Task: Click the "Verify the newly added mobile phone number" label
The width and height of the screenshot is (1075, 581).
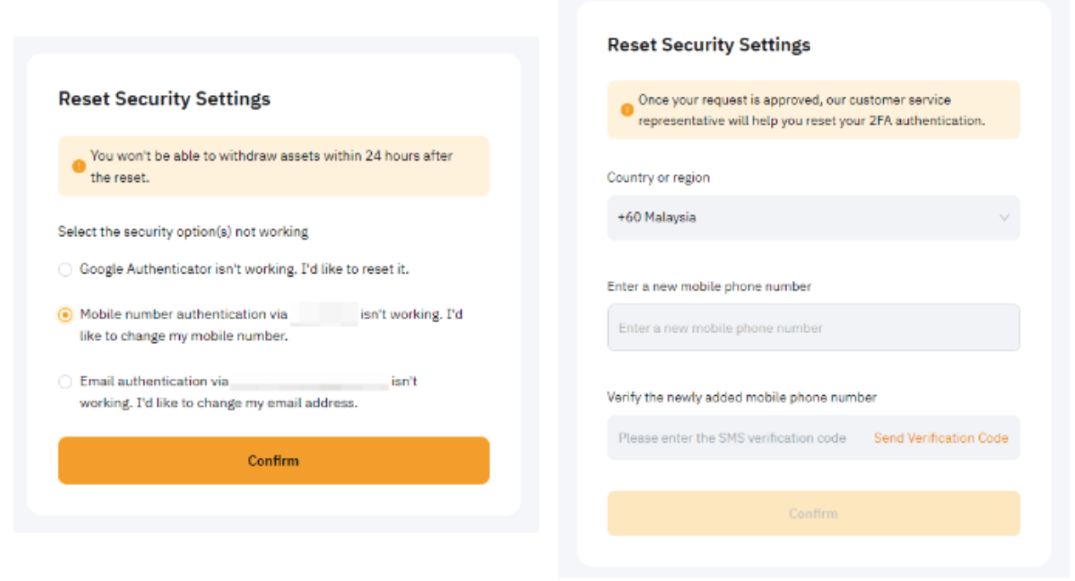Action: (741, 397)
